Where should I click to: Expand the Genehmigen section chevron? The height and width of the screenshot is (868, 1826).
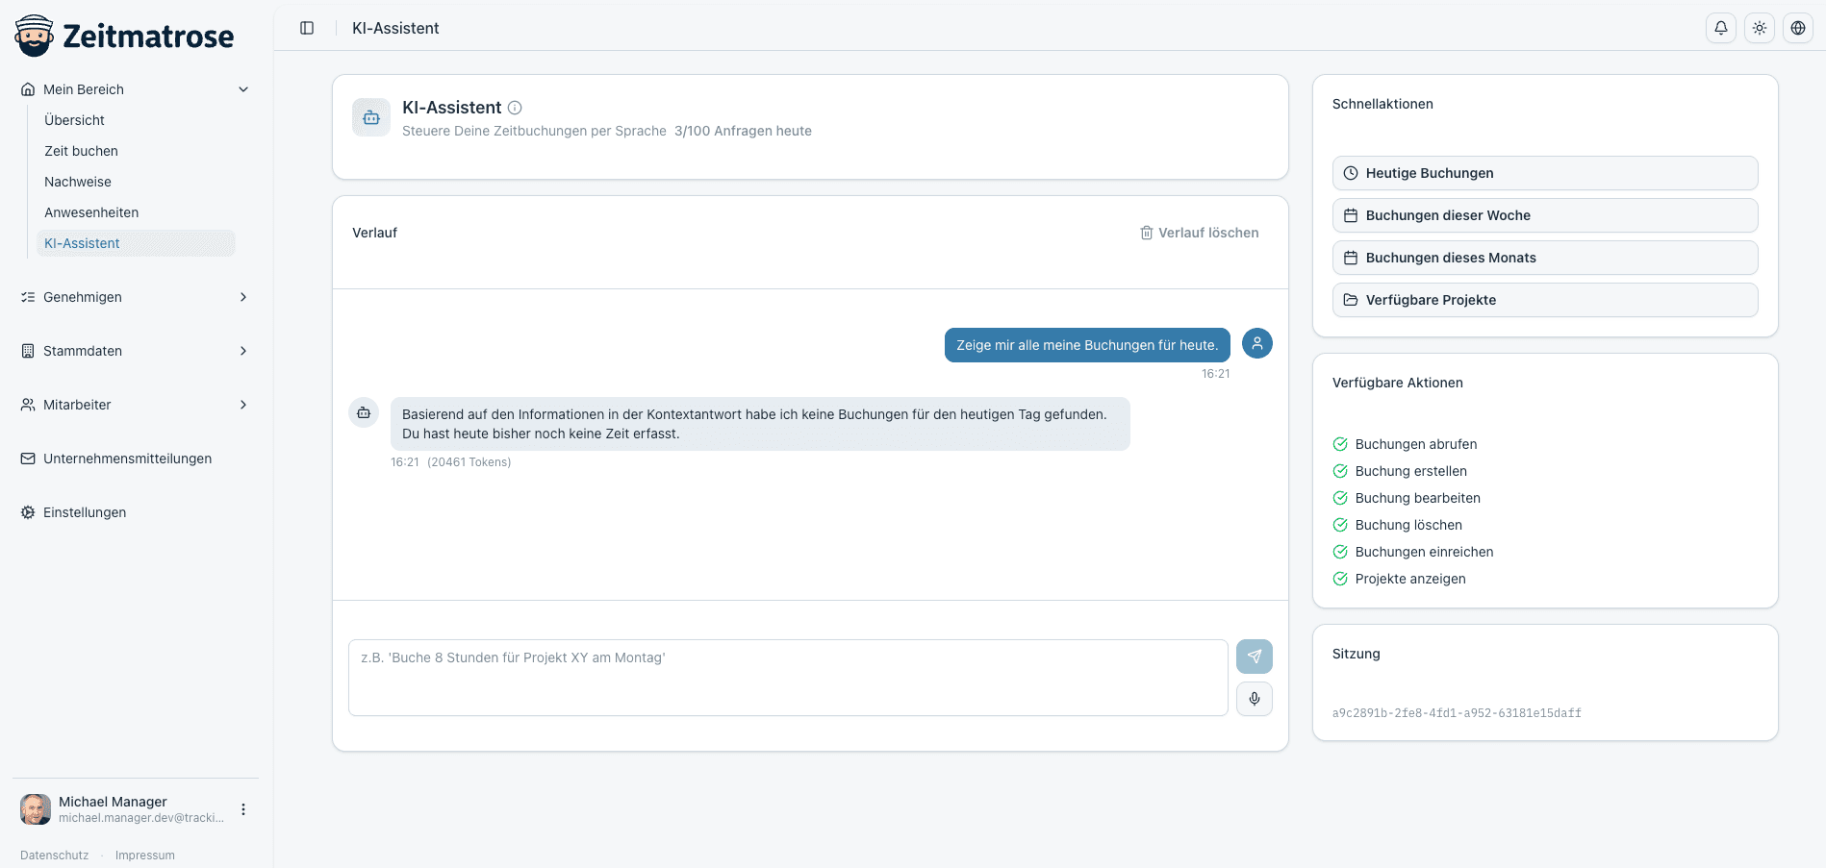[243, 297]
